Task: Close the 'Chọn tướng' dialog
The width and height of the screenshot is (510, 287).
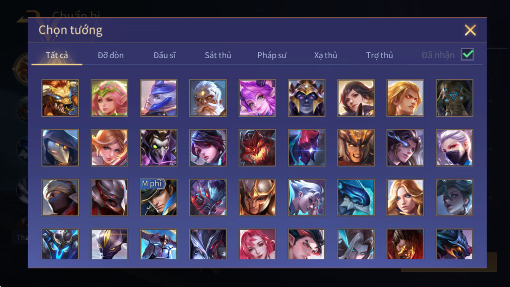Action: [470, 30]
